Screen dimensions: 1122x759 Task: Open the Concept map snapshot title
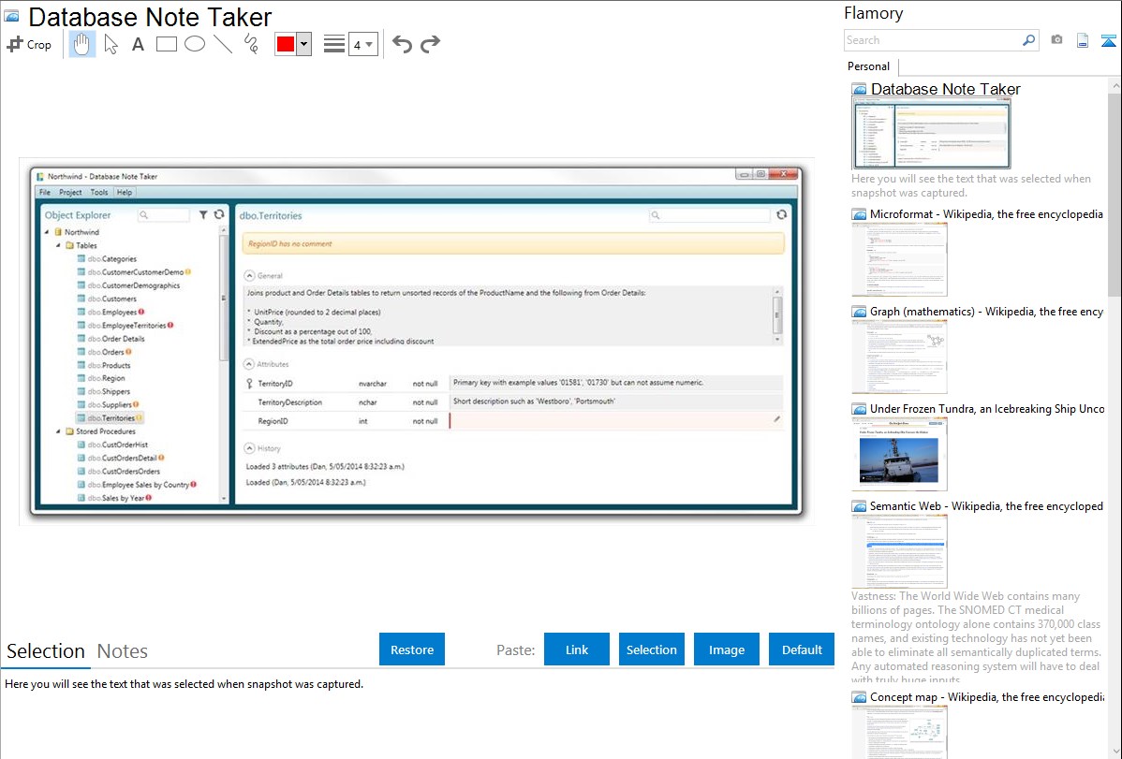pyautogui.click(x=986, y=697)
